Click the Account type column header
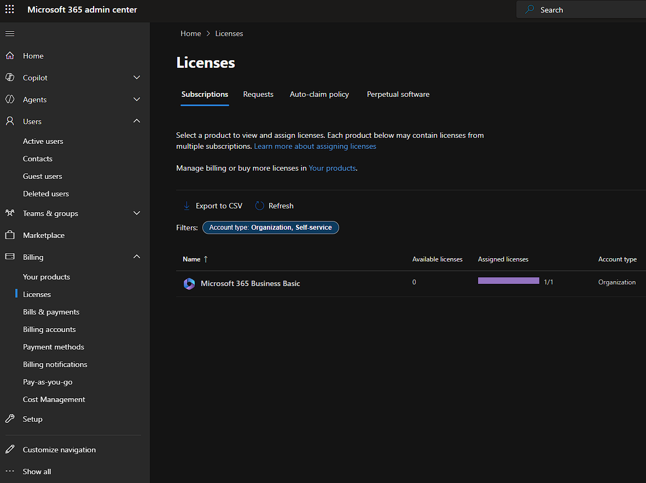 tap(617, 259)
